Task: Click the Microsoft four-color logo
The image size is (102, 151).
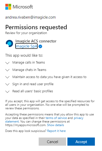Action: pyautogui.click(x=8, y=7)
